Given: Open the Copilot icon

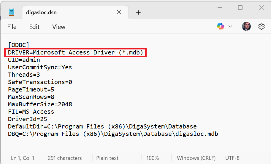Looking at the screenshot, I should [x=221, y=26].
